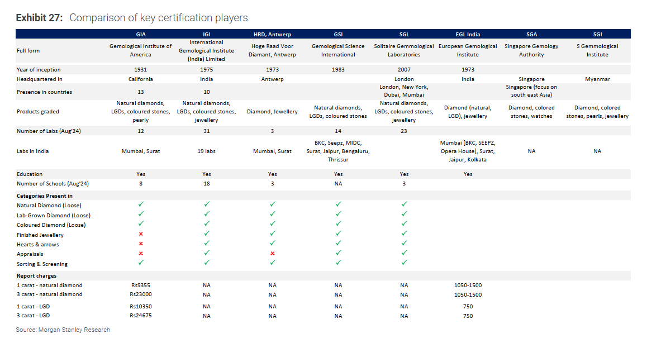Viewport: 647px width, 338px height.
Task: Click HRD's Sorting & Screening check mark
Action: coord(272,263)
